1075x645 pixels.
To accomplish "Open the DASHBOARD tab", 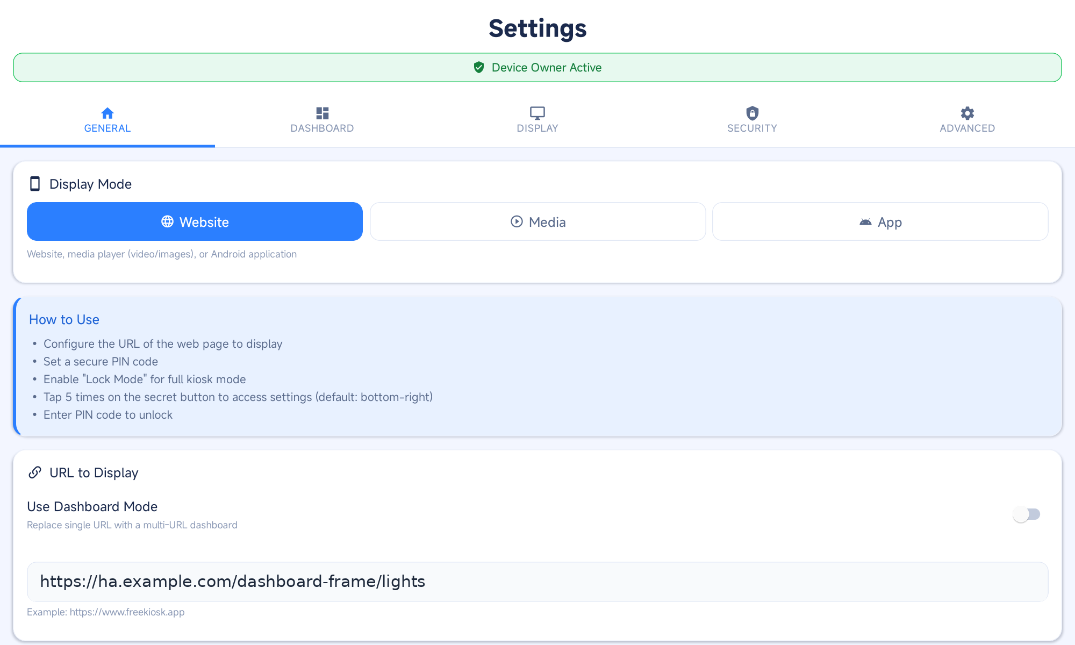I will point(322,120).
